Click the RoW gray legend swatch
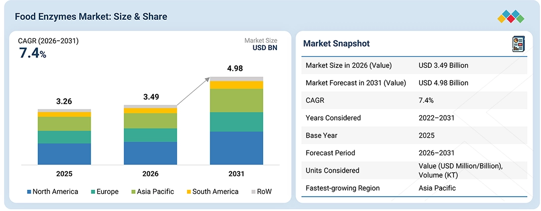541x211 pixels. pos(254,191)
